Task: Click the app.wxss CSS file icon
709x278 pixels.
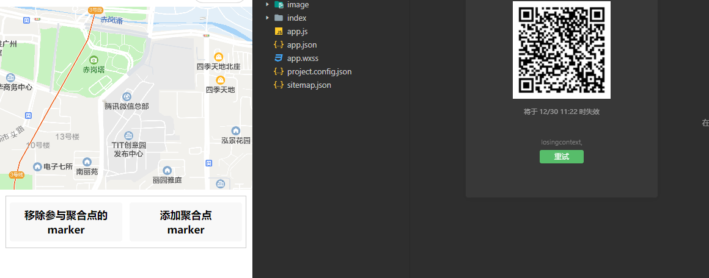Action: (x=279, y=58)
